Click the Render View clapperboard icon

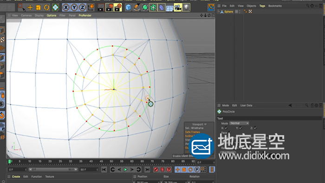(x=101, y=8)
